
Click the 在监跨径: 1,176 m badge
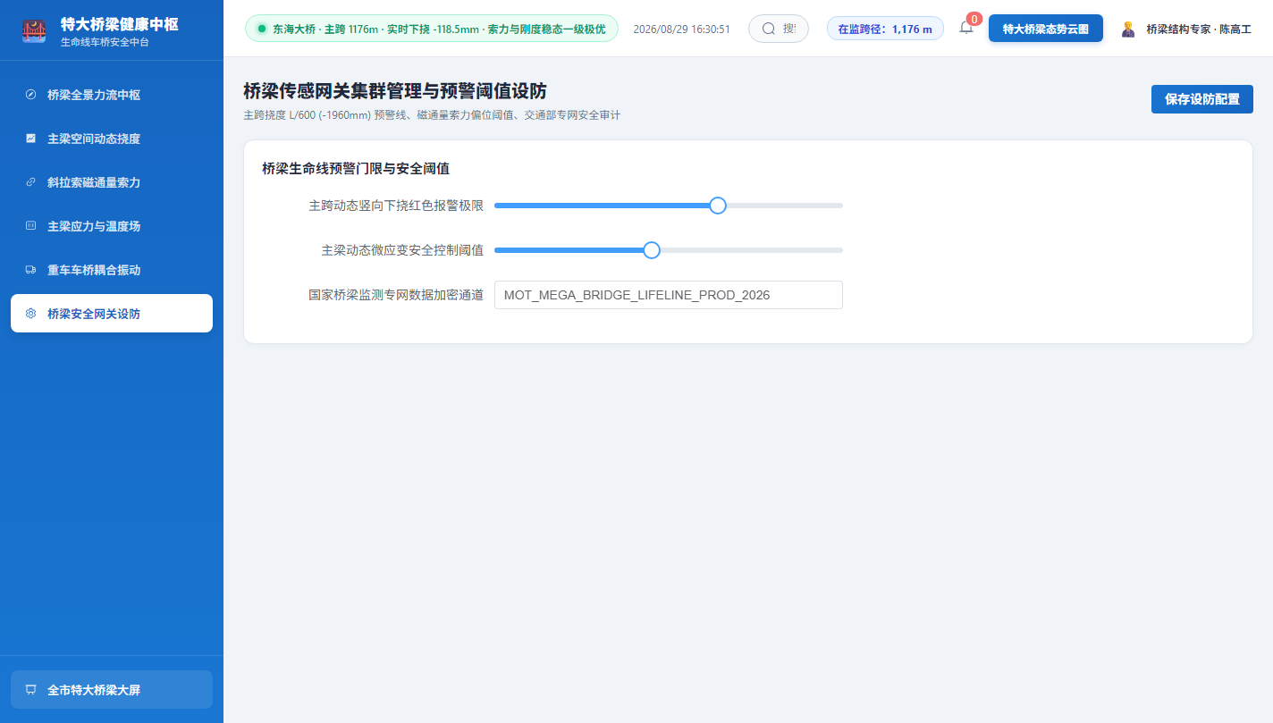click(x=885, y=29)
